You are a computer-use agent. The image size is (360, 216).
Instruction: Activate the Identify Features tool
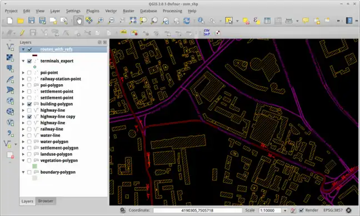point(201,20)
